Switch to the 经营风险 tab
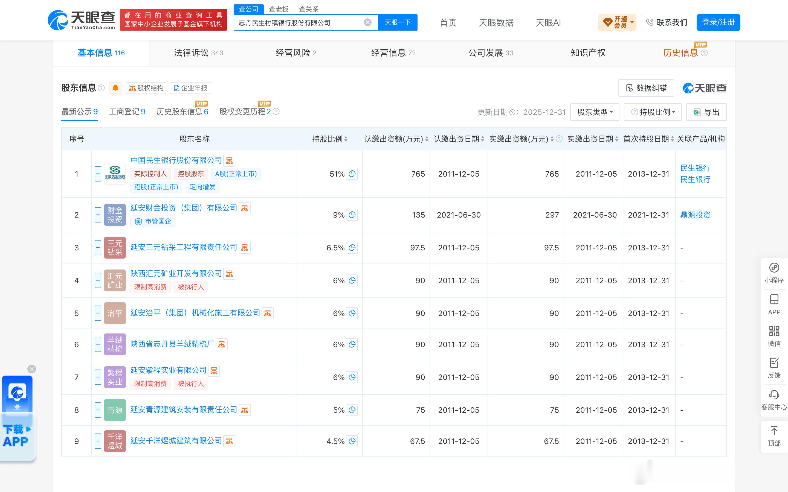The height and width of the screenshot is (492, 788). tap(296, 53)
